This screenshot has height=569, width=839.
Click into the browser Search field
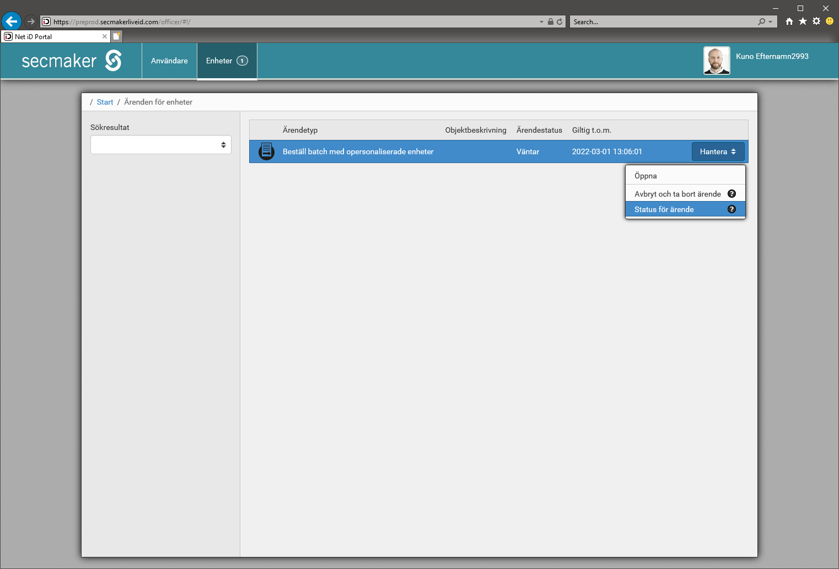pyautogui.click(x=661, y=22)
